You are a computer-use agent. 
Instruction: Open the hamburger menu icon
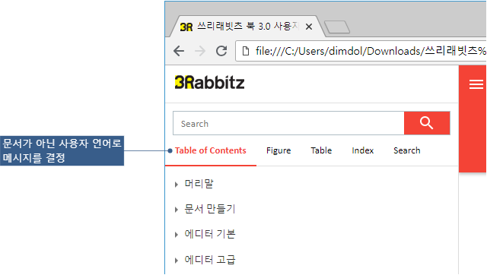point(476,84)
